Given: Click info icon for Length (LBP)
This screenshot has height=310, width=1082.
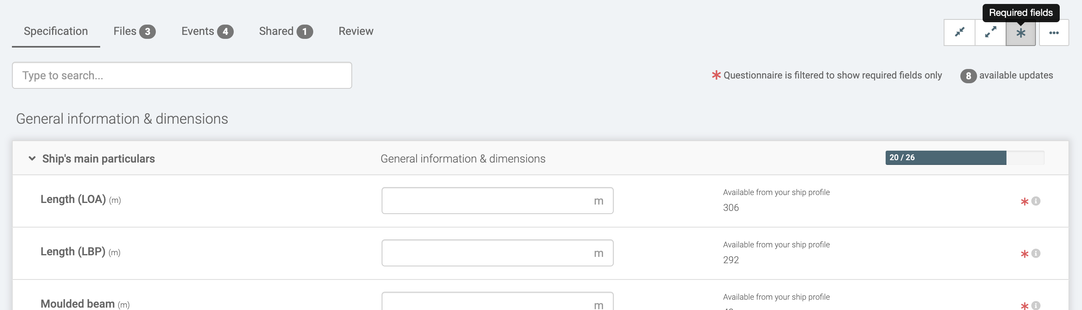Looking at the screenshot, I should (1036, 253).
